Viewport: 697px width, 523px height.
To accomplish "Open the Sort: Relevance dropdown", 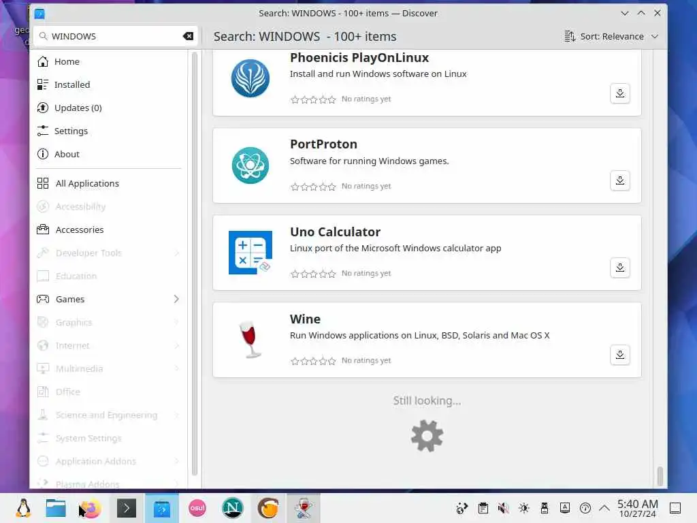I will pyautogui.click(x=611, y=37).
